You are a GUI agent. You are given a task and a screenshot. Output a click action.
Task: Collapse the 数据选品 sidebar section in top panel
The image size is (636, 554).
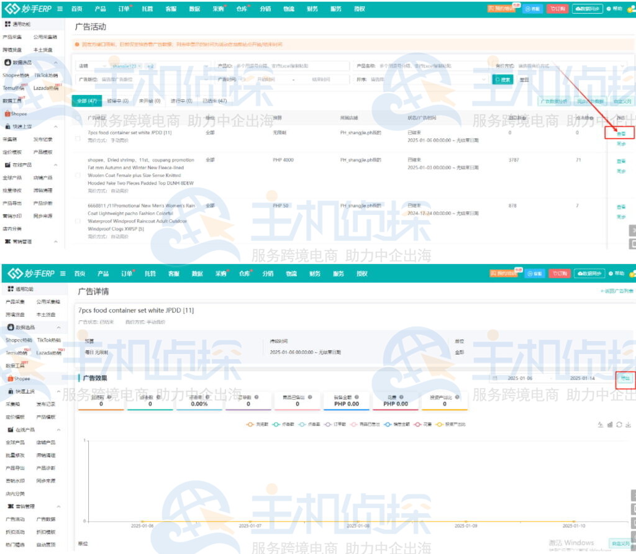(56, 63)
